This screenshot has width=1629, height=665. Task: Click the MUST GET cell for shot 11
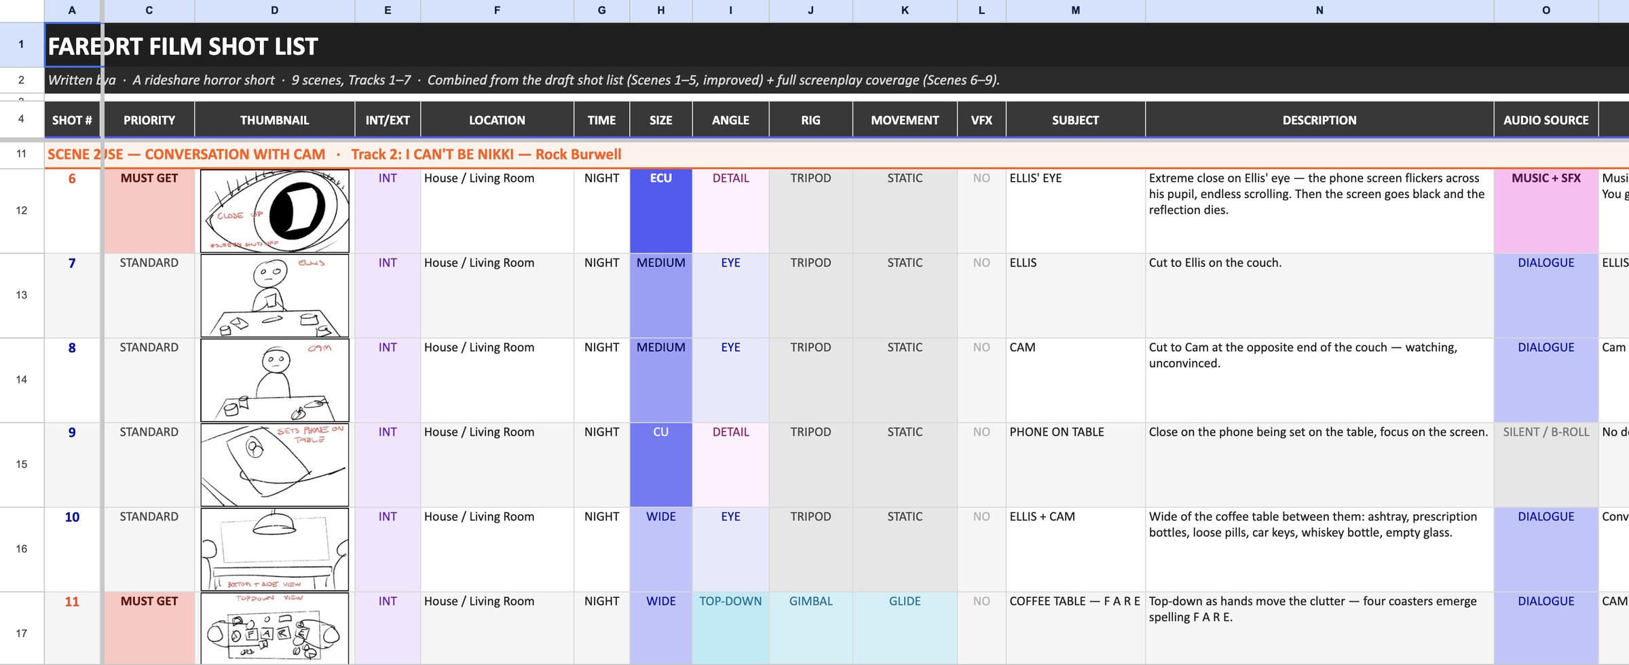[149, 628]
